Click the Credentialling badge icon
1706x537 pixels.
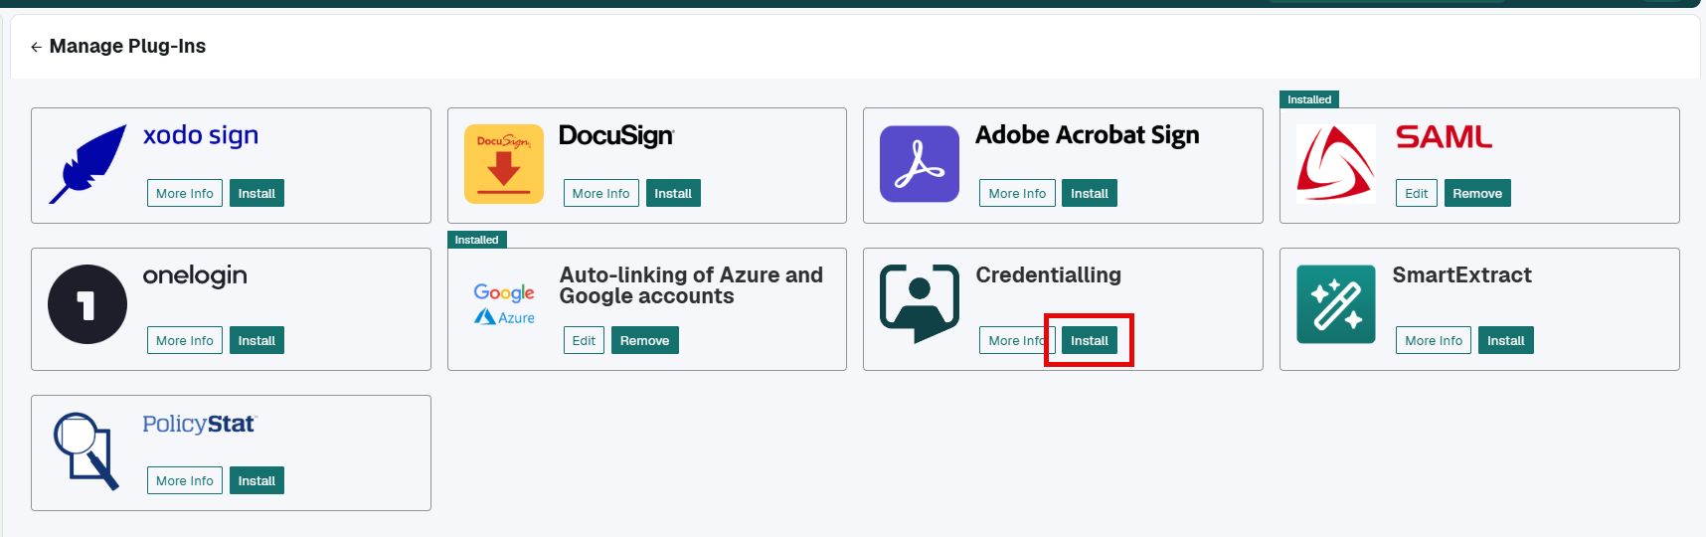pyautogui.click(x=920, y=304)
